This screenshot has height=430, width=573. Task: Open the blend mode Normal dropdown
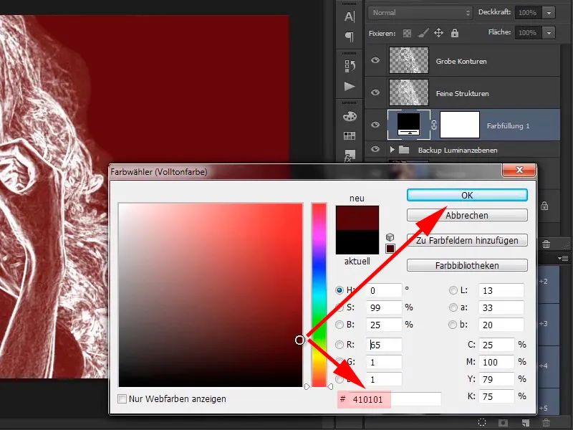(420, 13)
